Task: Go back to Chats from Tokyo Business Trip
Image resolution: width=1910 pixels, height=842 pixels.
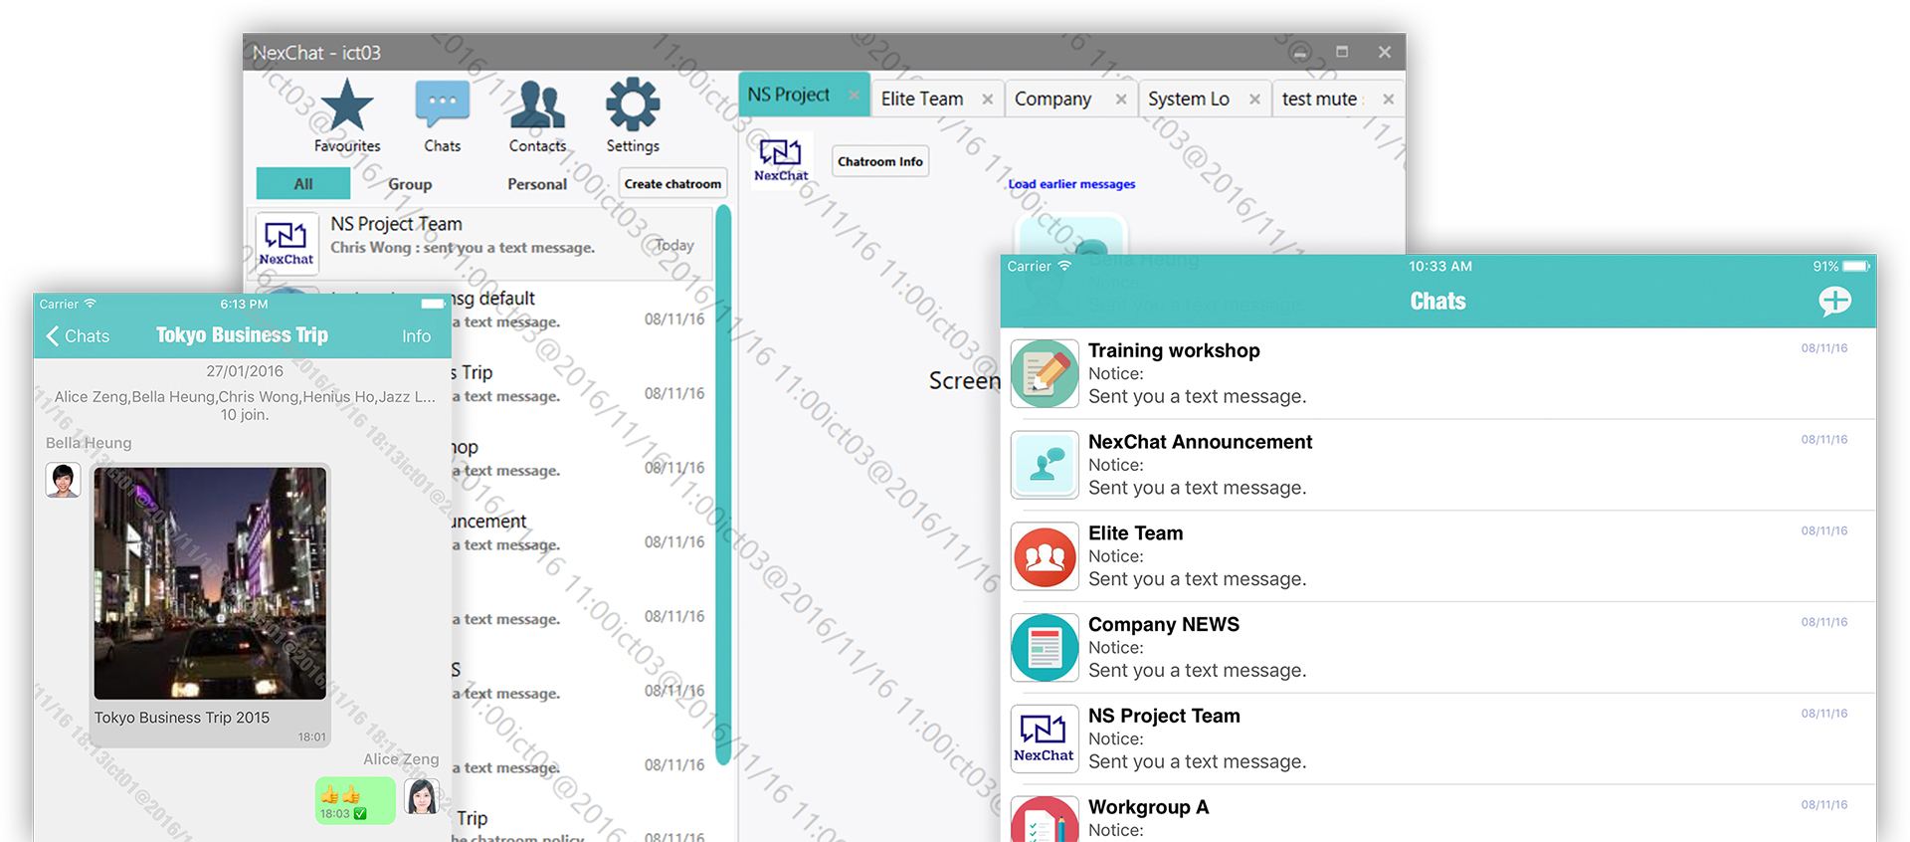Action: 78,336
